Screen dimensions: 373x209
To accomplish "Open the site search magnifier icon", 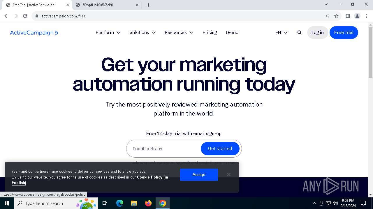I will tap(299, 33).
